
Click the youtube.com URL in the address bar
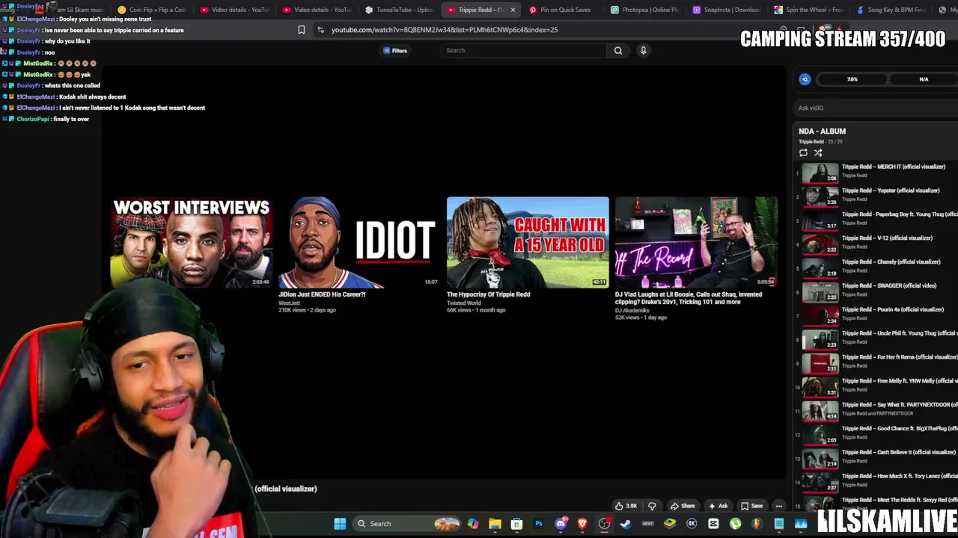click(x=445, y=30)
